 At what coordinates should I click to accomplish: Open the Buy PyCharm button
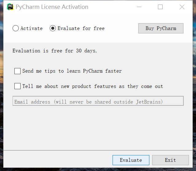[x=161, y=28]
